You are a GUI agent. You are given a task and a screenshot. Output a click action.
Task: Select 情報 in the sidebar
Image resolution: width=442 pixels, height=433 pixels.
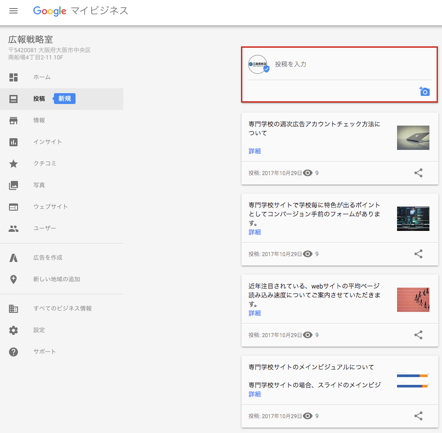click(x=39, y=121)
